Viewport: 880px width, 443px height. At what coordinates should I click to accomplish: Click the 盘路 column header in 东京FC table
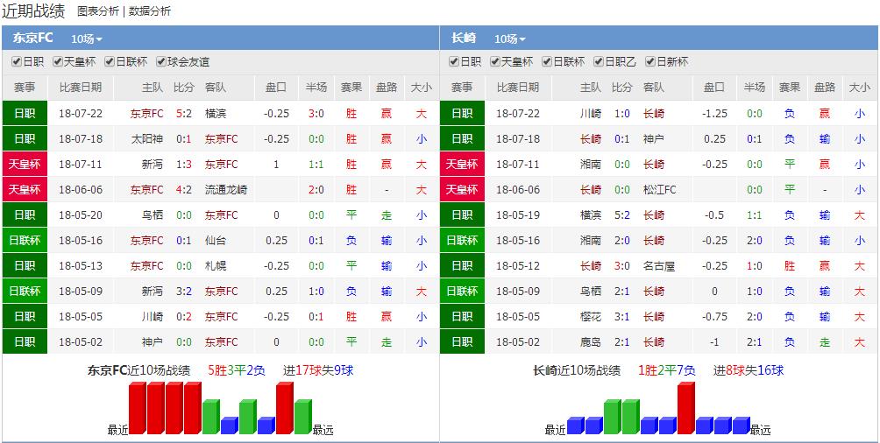[387, 88]
